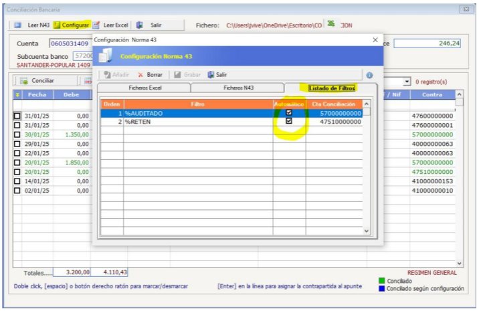479x311 pixels.
Task: Open the dropdown next to registro(s) count
Action: [407, 82]
